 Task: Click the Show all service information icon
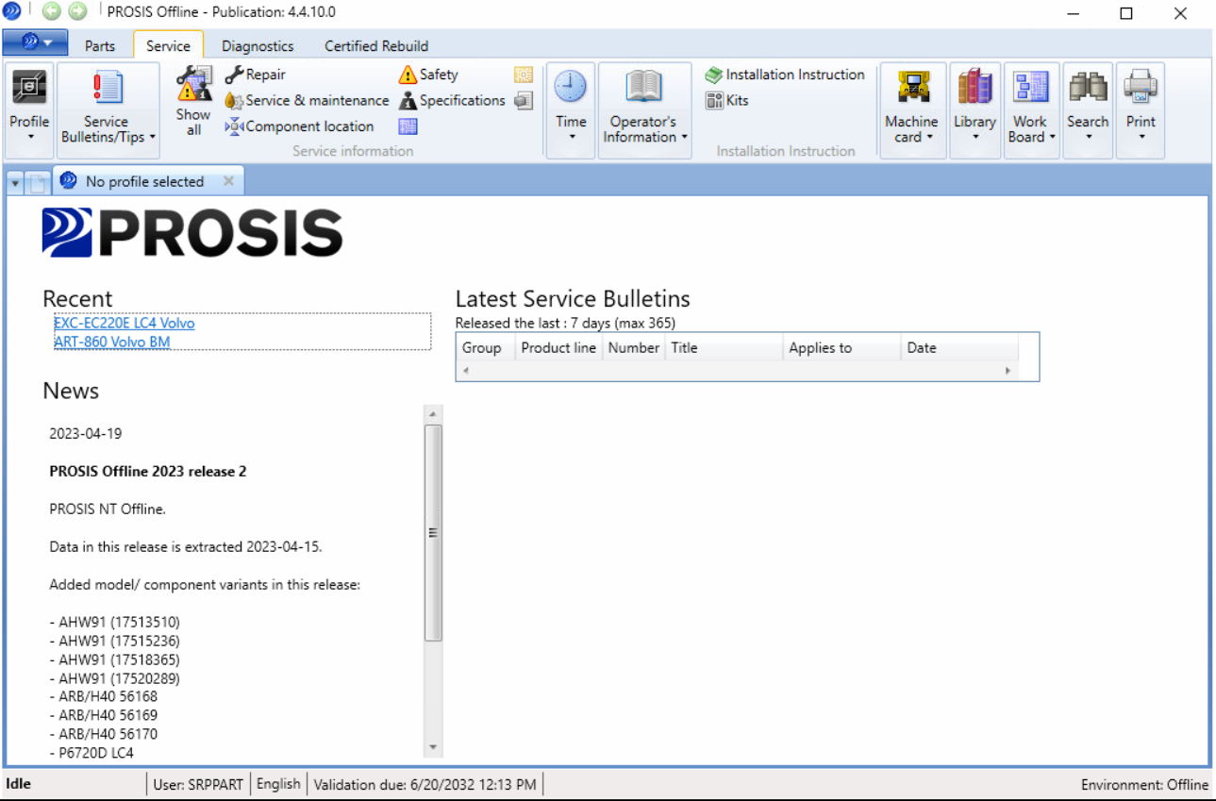[x=194, y=86]
